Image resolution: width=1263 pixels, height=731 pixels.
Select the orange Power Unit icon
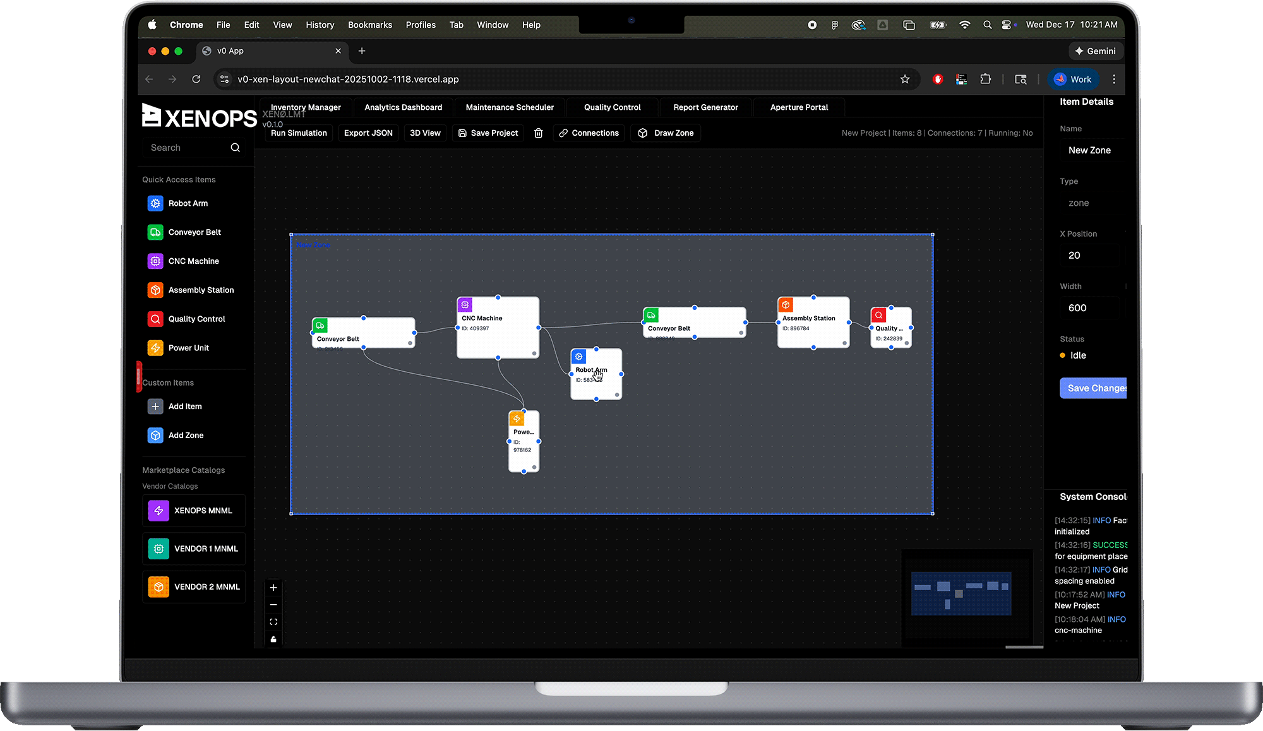point(155,348)
